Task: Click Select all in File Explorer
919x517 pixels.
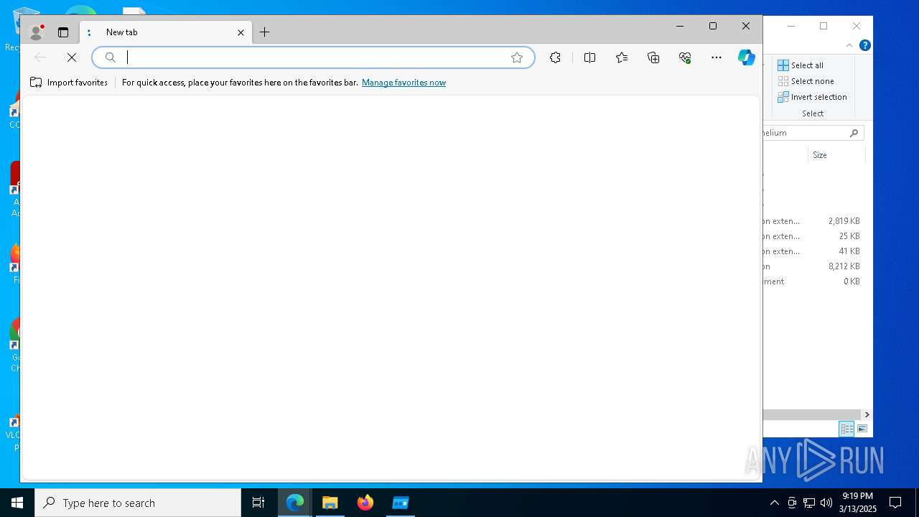Action: tap(801, 65)
